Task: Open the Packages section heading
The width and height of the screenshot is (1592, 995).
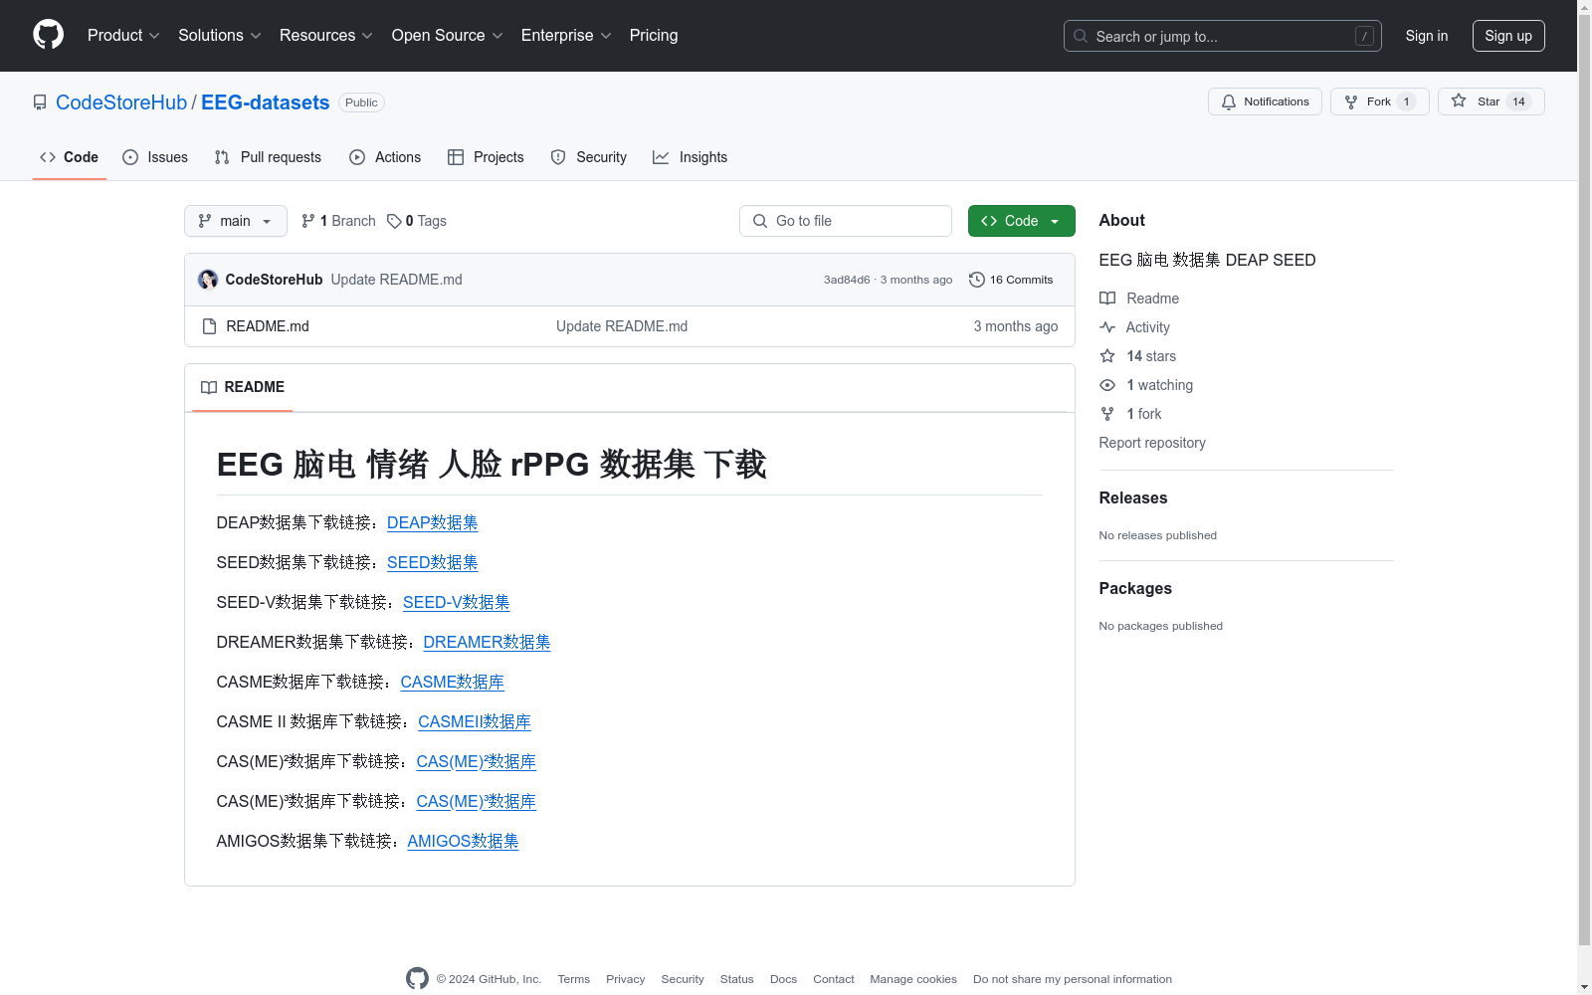Action: [x=1135, y=588]
